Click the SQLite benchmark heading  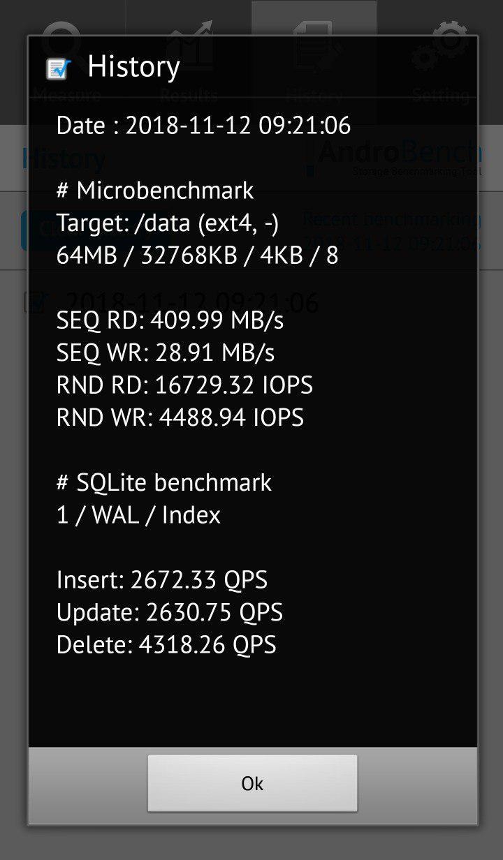click(164, 482)
